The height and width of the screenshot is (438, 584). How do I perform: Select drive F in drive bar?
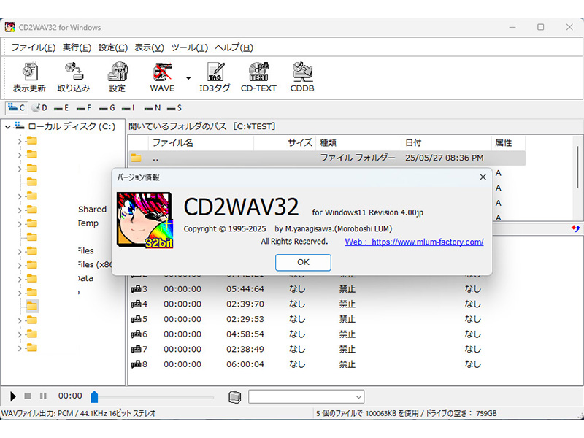click(84, 108)
